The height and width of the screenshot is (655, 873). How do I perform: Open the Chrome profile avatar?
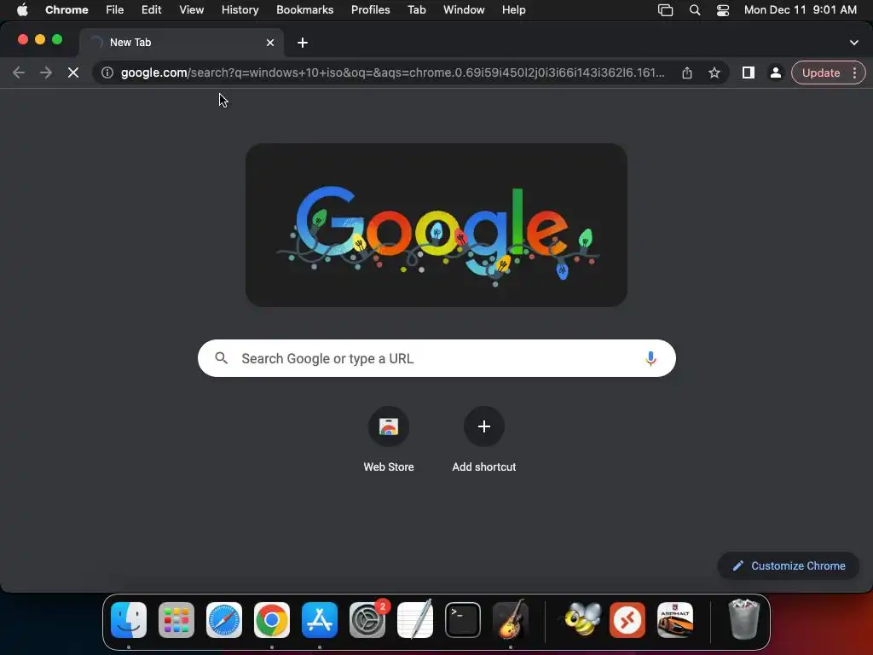pyautogui.click(x=775, y=73)
